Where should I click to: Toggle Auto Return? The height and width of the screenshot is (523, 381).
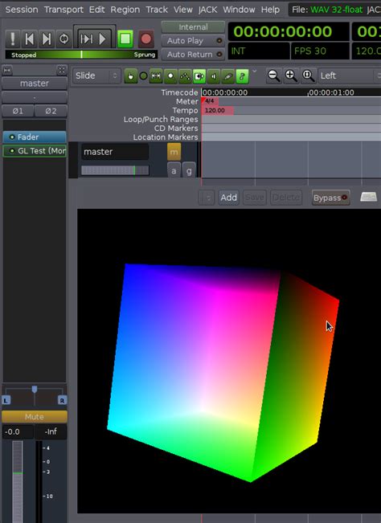(x=193, y=55)
